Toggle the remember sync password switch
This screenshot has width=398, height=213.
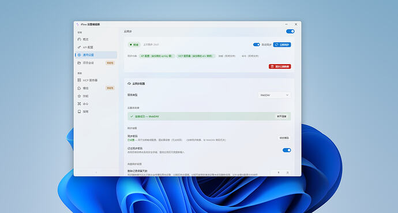(287, 150)
